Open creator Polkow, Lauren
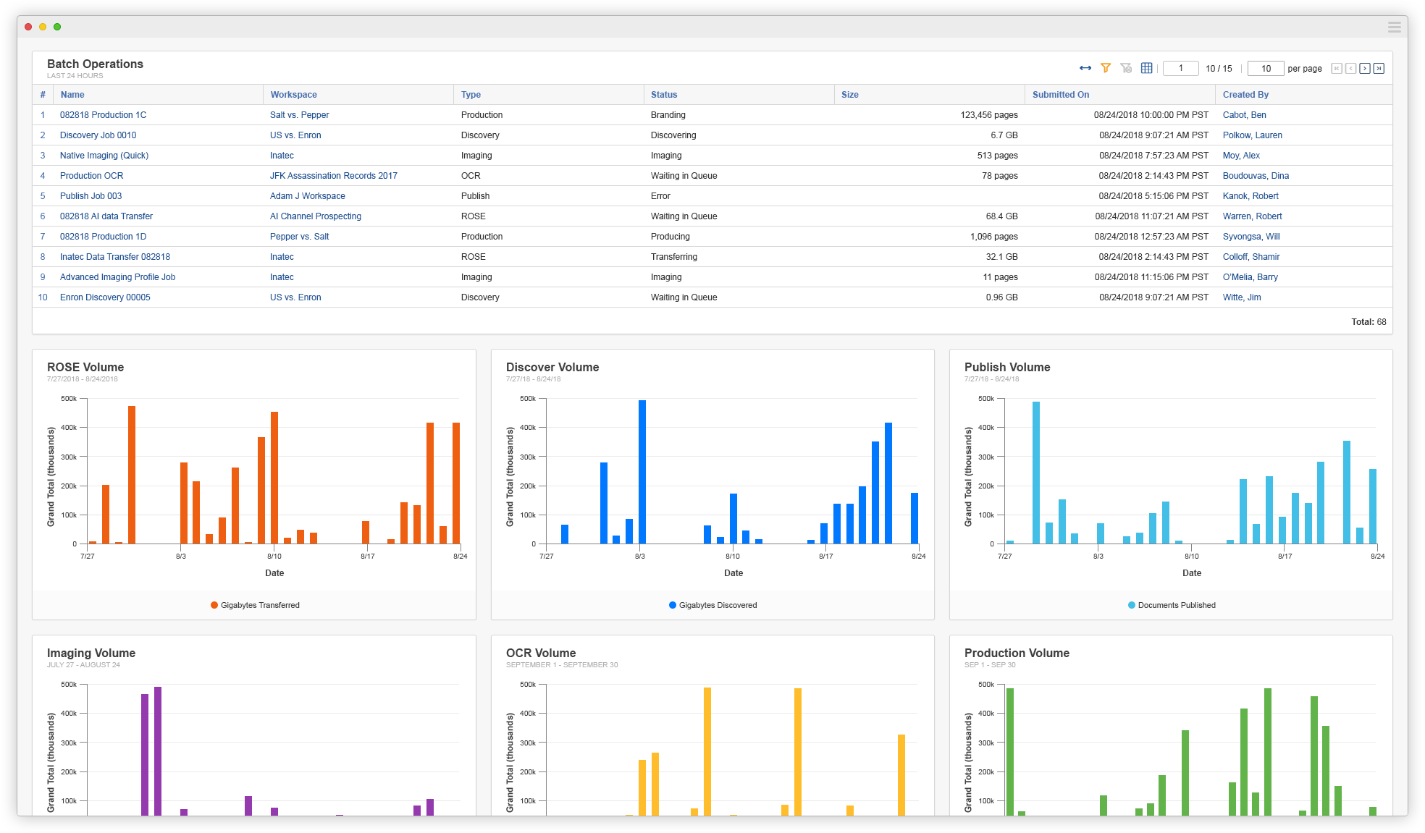 click(x=1252, y=135)
